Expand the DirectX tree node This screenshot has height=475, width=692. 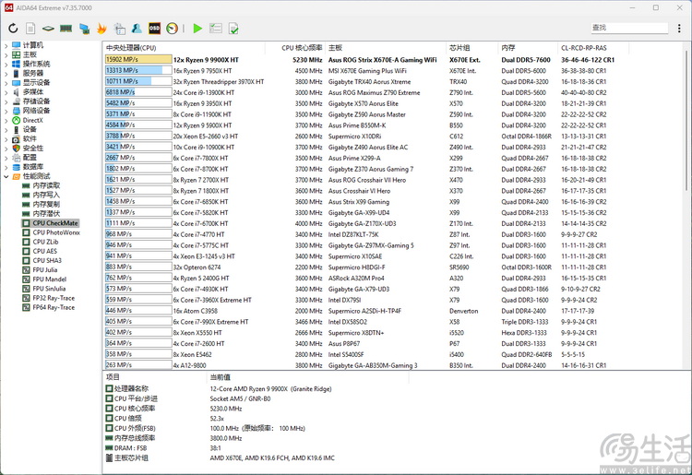click(6, 120)
